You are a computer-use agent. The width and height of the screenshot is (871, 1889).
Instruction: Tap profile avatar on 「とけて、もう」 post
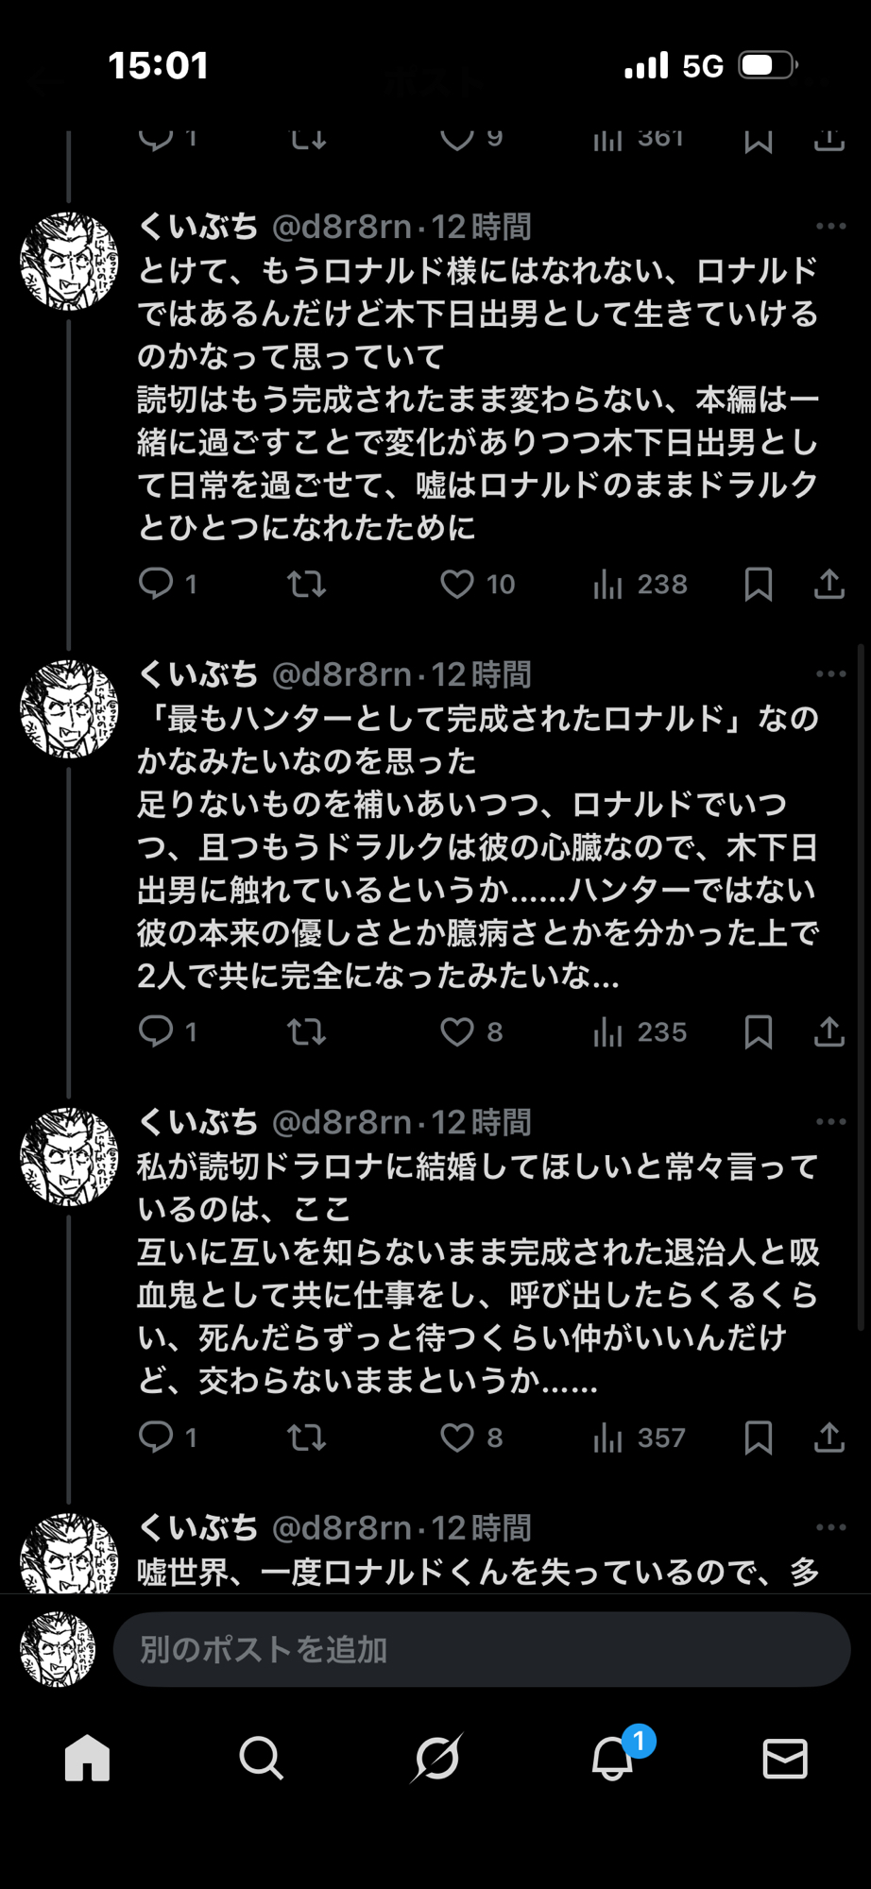pyautogui.click(x=69, y=262)
